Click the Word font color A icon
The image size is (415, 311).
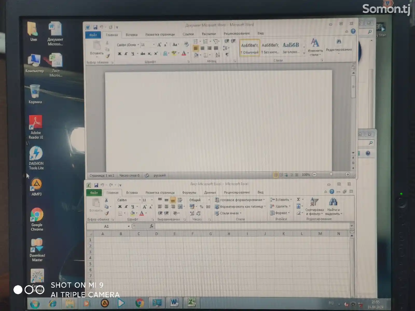(x=184, y=53)
